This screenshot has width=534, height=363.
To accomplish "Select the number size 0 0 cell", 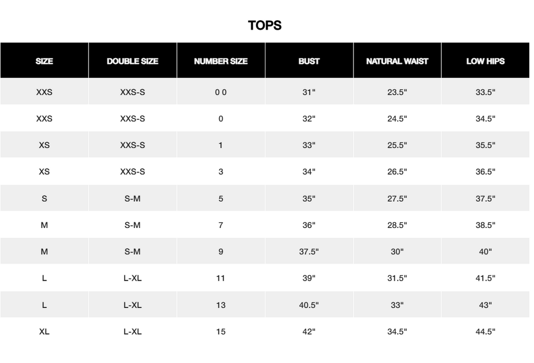I will [x=221, y=92].
